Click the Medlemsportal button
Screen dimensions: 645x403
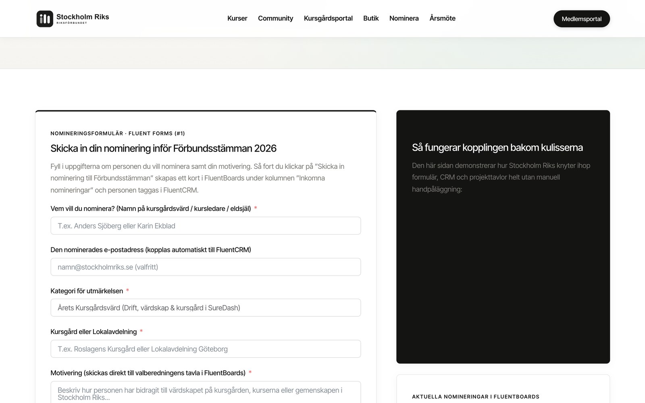pos(581,19)
